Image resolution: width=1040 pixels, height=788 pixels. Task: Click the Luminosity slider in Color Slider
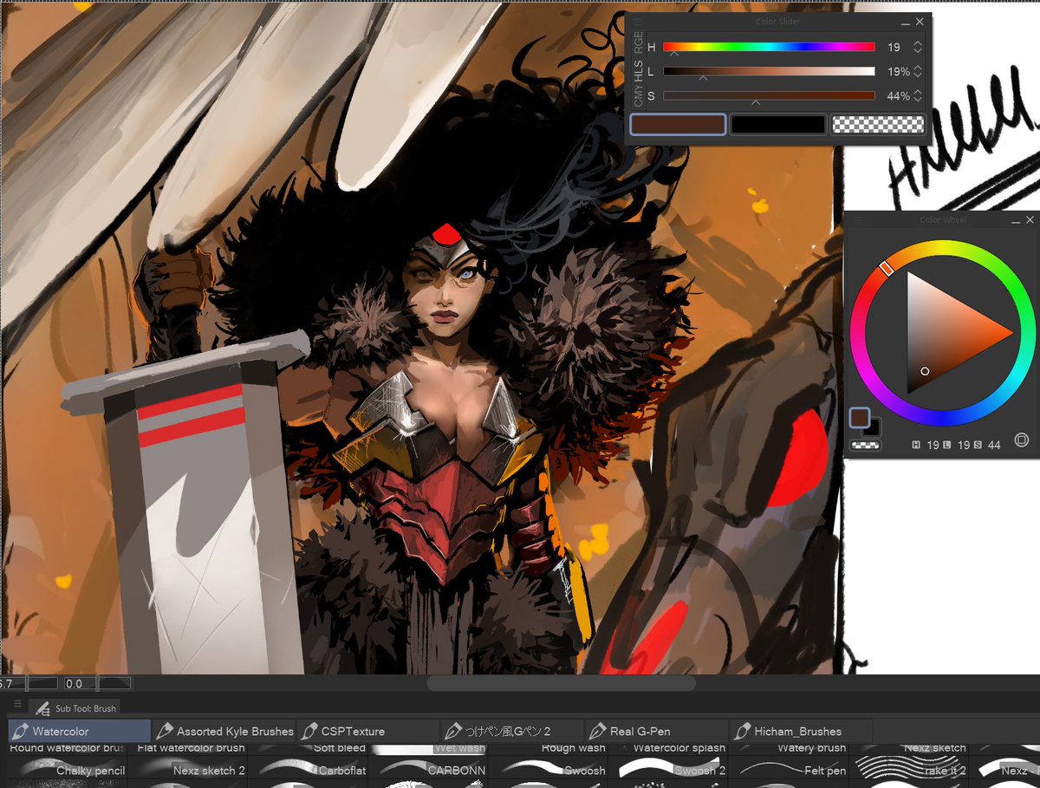pyautogui.click(x=769, y=71)
